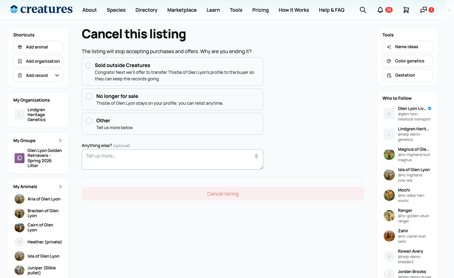
Task: Click the paw icon beside Add animal
Action: 20,47
